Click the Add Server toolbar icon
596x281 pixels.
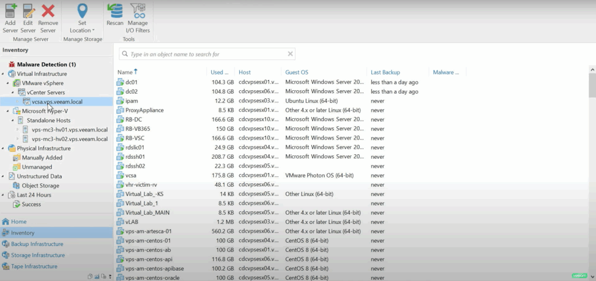coord(10,11)
